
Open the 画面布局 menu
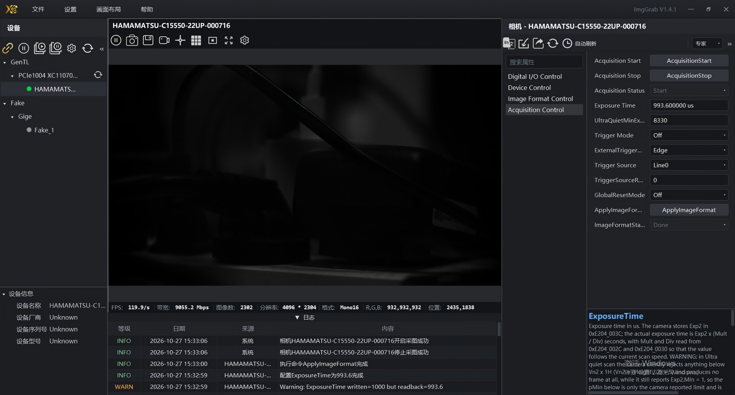click(x=109, y=9)
